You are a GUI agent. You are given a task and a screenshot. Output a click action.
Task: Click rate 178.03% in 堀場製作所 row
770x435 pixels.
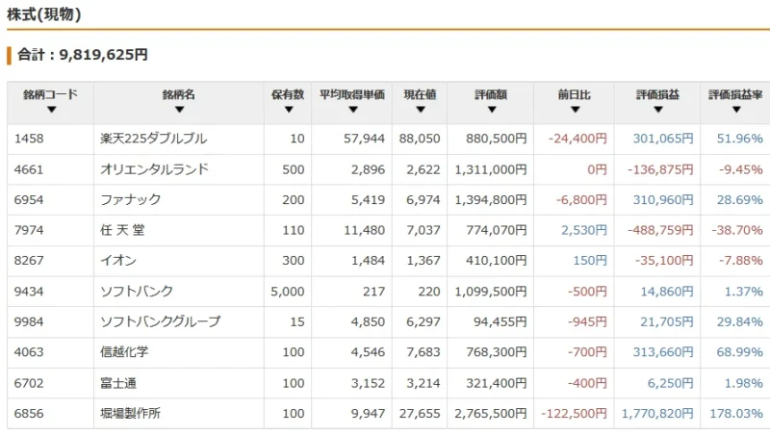(x=736, y=414)
